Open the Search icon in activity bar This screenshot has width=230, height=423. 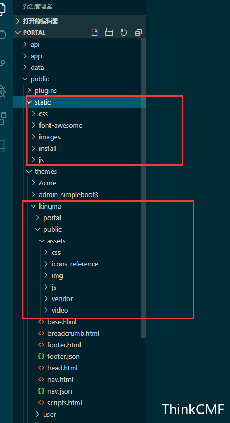(x=2, y=35)
